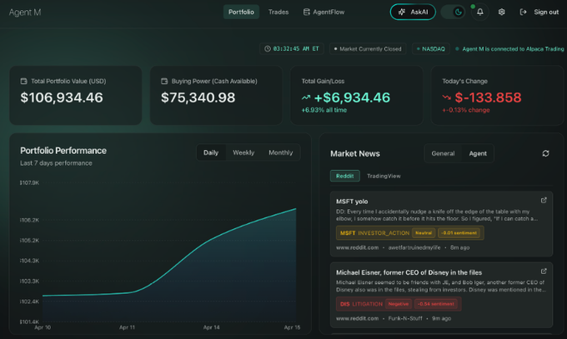Click the +$6,934.46 total gain value
Screen dimensions: 567x339
[x=352, y=97]
